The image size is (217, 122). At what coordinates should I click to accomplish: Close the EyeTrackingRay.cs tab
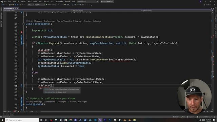(x=18, y=8)
